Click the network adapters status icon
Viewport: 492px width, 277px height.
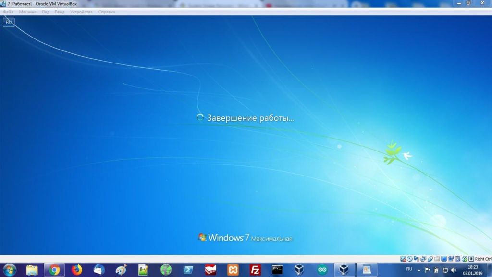[423, 259]
